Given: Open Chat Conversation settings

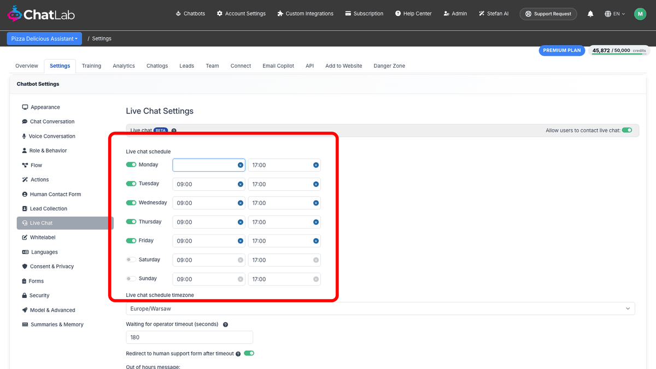Looking at the screenshot, I should click(48, 121).
